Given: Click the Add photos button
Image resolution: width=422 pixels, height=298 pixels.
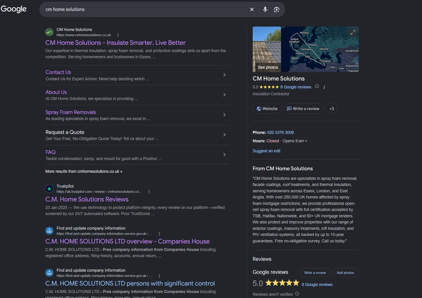Looking at the screenshot, I should click(346, 273).
